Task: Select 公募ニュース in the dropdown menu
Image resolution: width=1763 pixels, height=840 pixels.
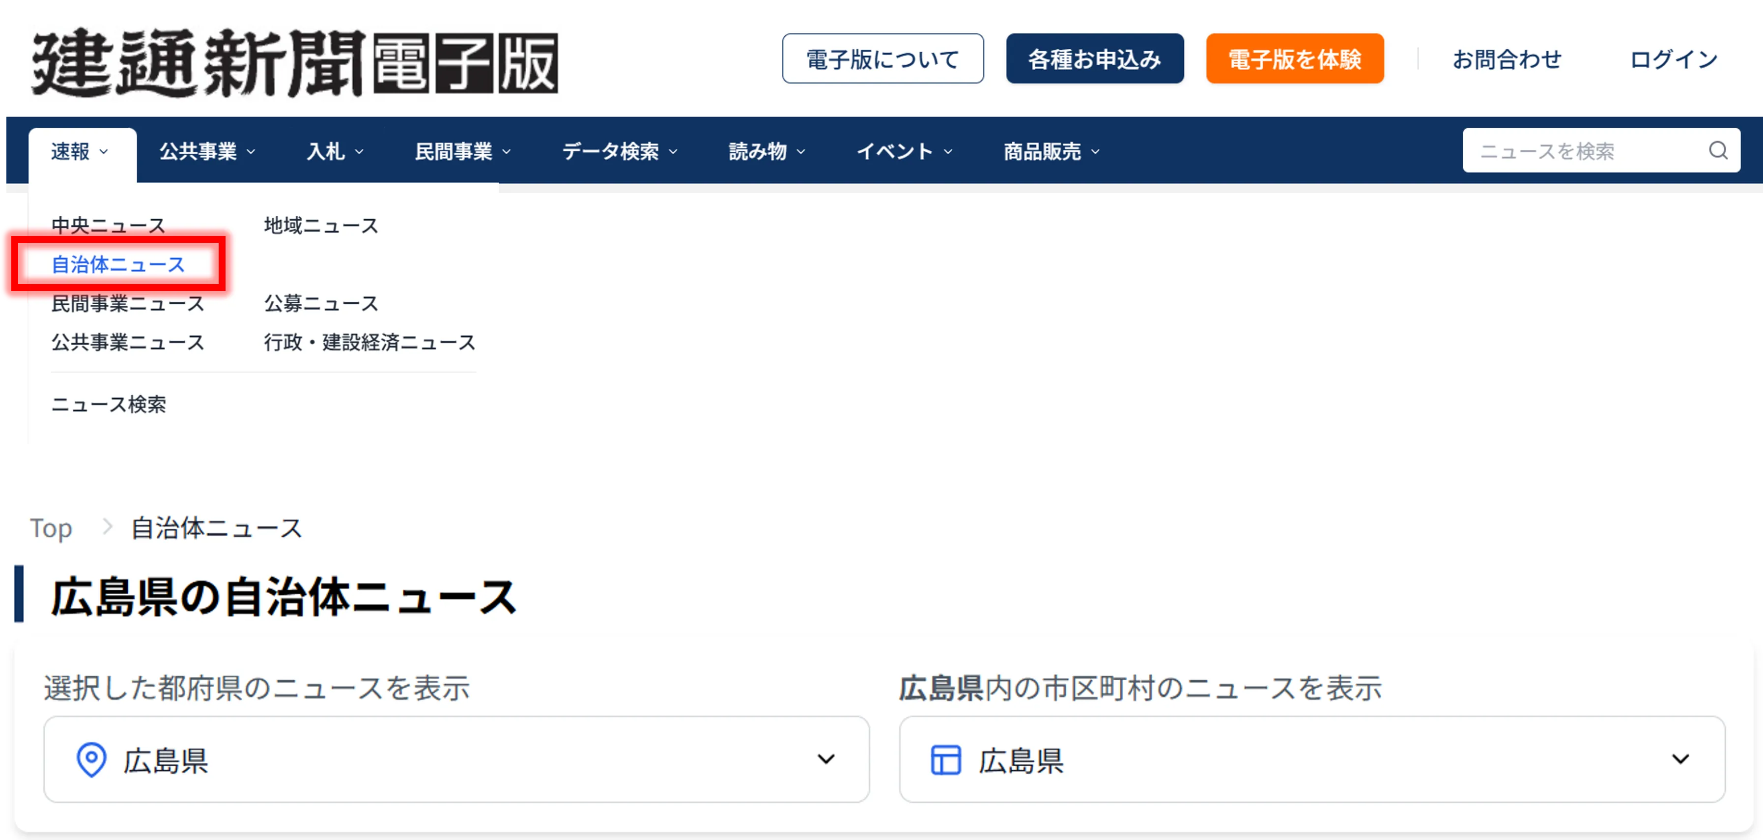Action: (321, 303)
